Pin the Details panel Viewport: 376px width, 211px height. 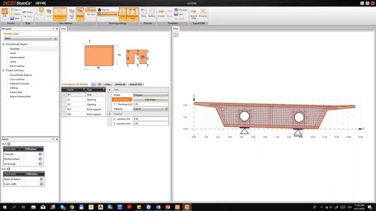pos(57,139)
